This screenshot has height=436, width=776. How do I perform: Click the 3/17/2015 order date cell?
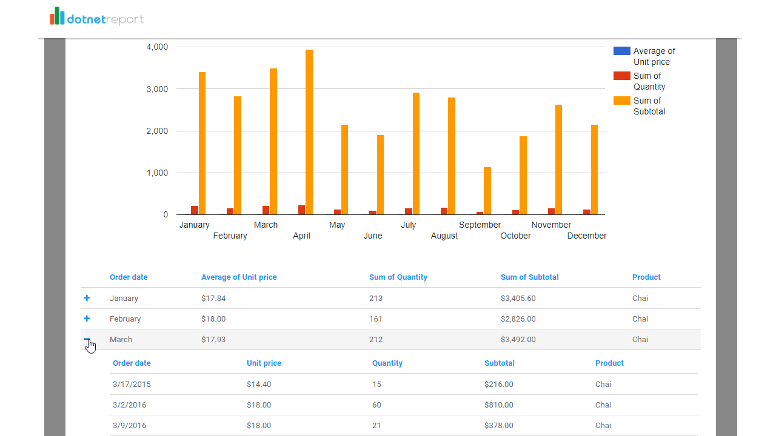pyautogui.click(x=132, y=385)
